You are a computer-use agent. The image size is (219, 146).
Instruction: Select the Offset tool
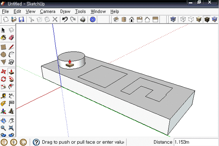pos(11,87)
